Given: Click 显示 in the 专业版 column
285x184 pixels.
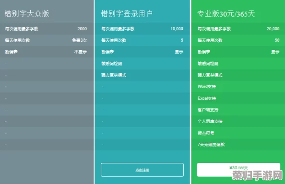Looking at the screenshot, I should tap(275, 52).
